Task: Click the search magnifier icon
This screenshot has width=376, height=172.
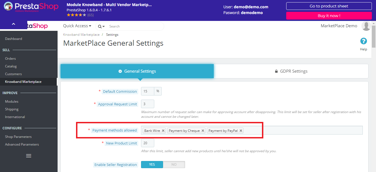Action: 100,26
